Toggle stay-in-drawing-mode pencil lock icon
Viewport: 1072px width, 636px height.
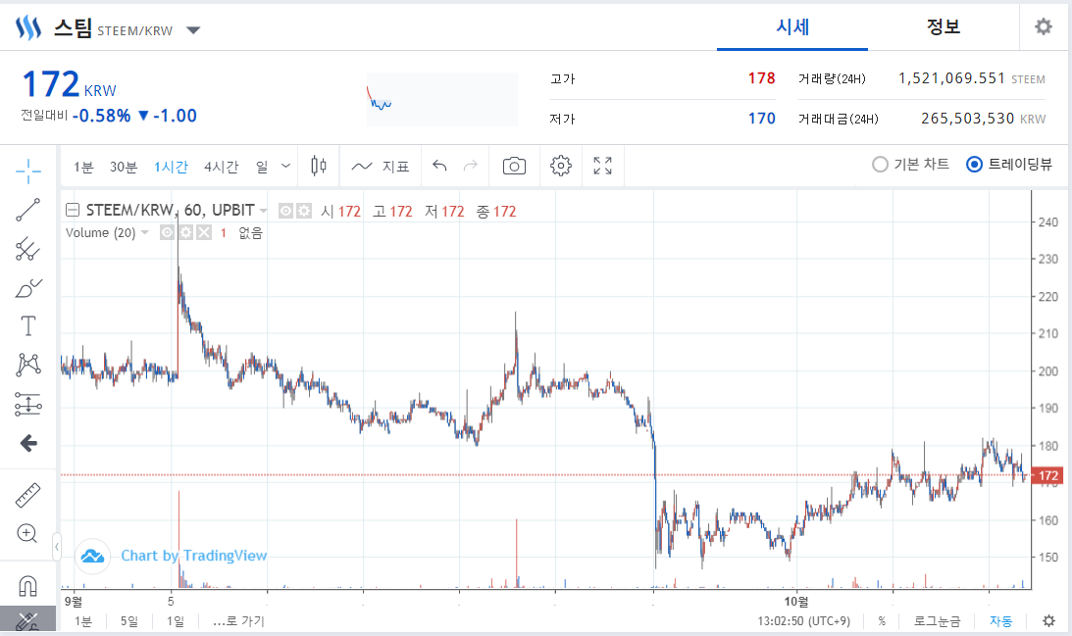tap(27, 621)
